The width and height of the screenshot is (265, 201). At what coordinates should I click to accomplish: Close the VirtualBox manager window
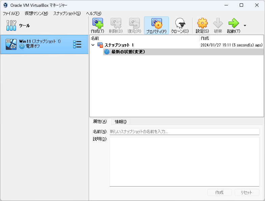click(257, 5)
